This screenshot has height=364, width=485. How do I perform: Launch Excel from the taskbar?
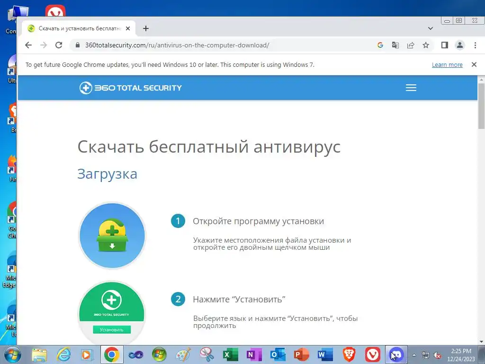(231, 355)
